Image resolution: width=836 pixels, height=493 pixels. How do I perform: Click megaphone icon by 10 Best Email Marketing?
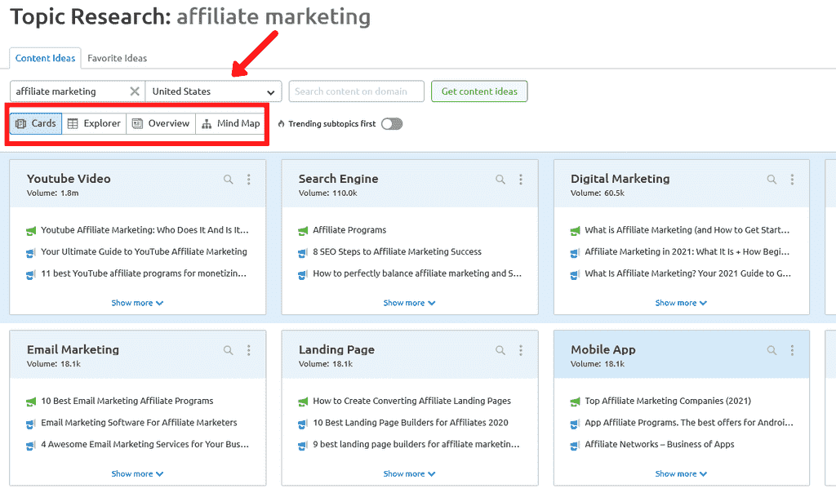point(31,402)
